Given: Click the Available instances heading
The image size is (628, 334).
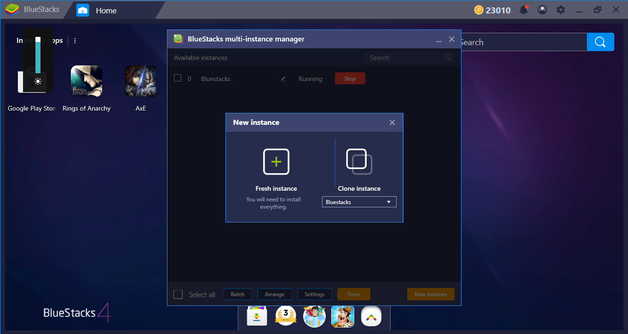Looking at the screenshot, I should [201, 58].
